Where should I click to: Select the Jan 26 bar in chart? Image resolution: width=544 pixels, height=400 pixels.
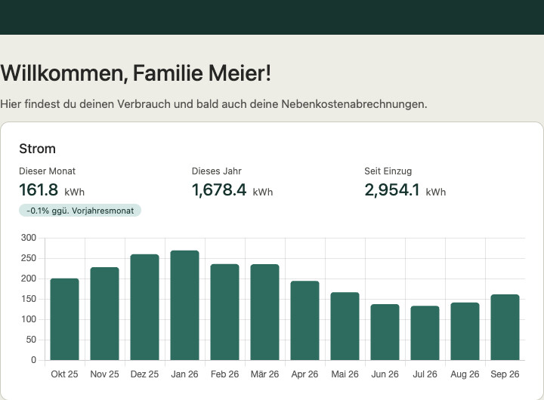tap(184, 306)
